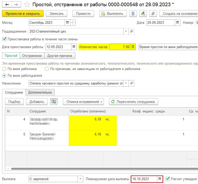Expand the Начисление dropdown list
The image size is (198, 184).
[126, 83]
